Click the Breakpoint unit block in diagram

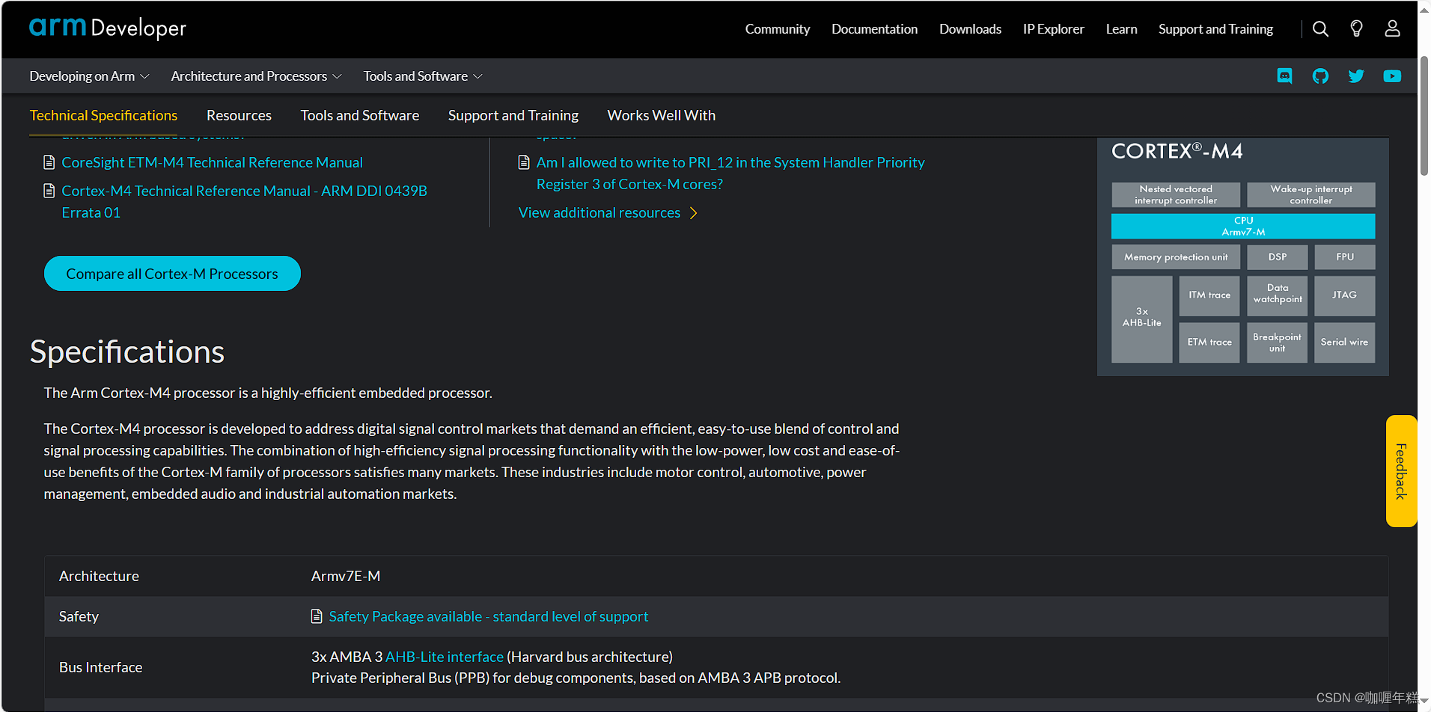(x=1277, y=343)
